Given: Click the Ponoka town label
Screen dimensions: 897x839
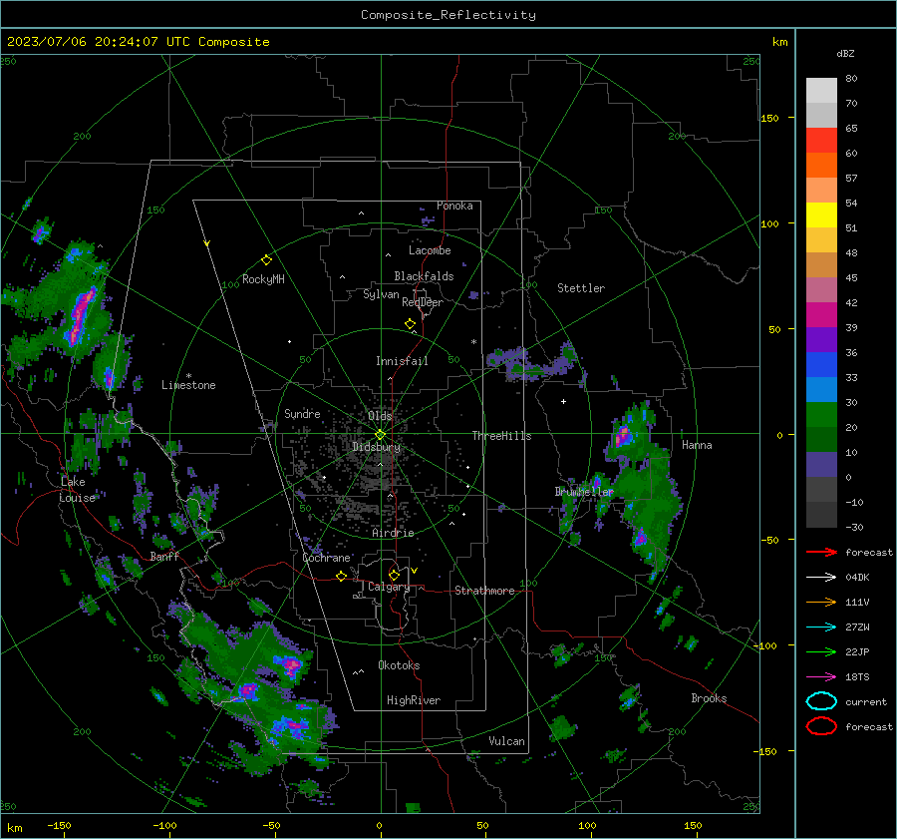Looking at the screenshot, I should pos(454,206).
